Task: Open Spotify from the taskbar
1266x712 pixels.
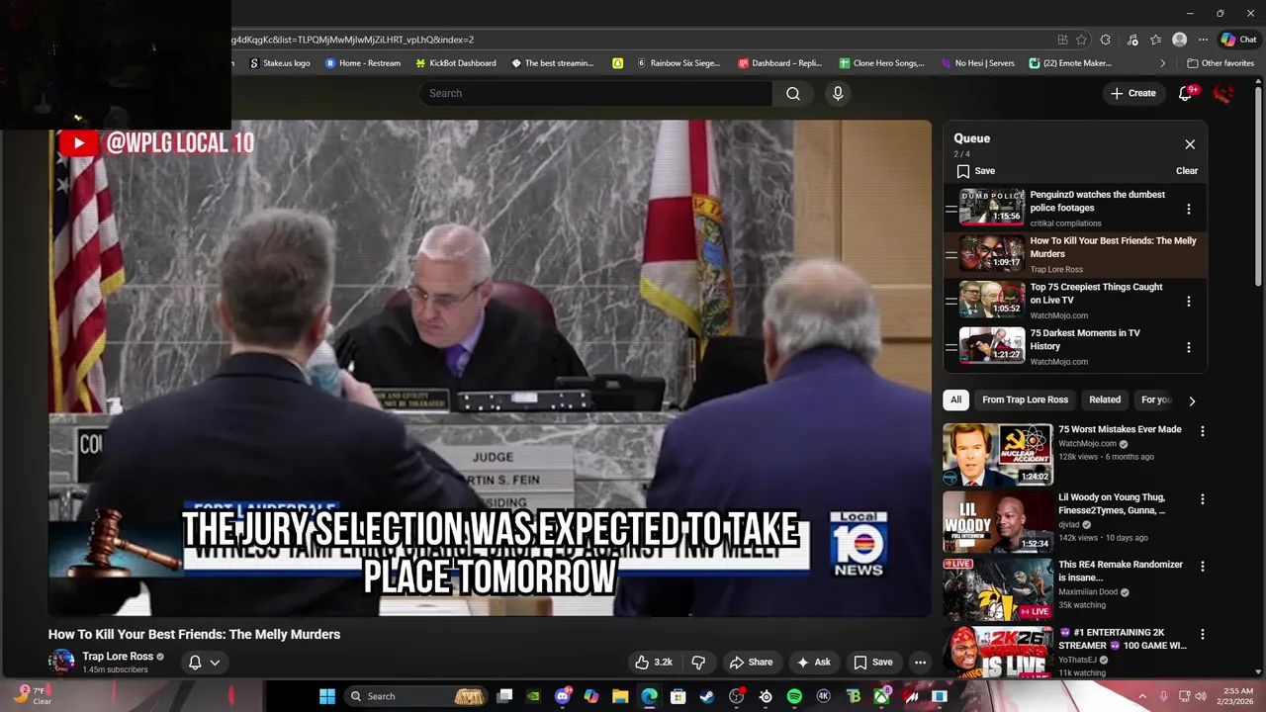Action: [794, 696]
